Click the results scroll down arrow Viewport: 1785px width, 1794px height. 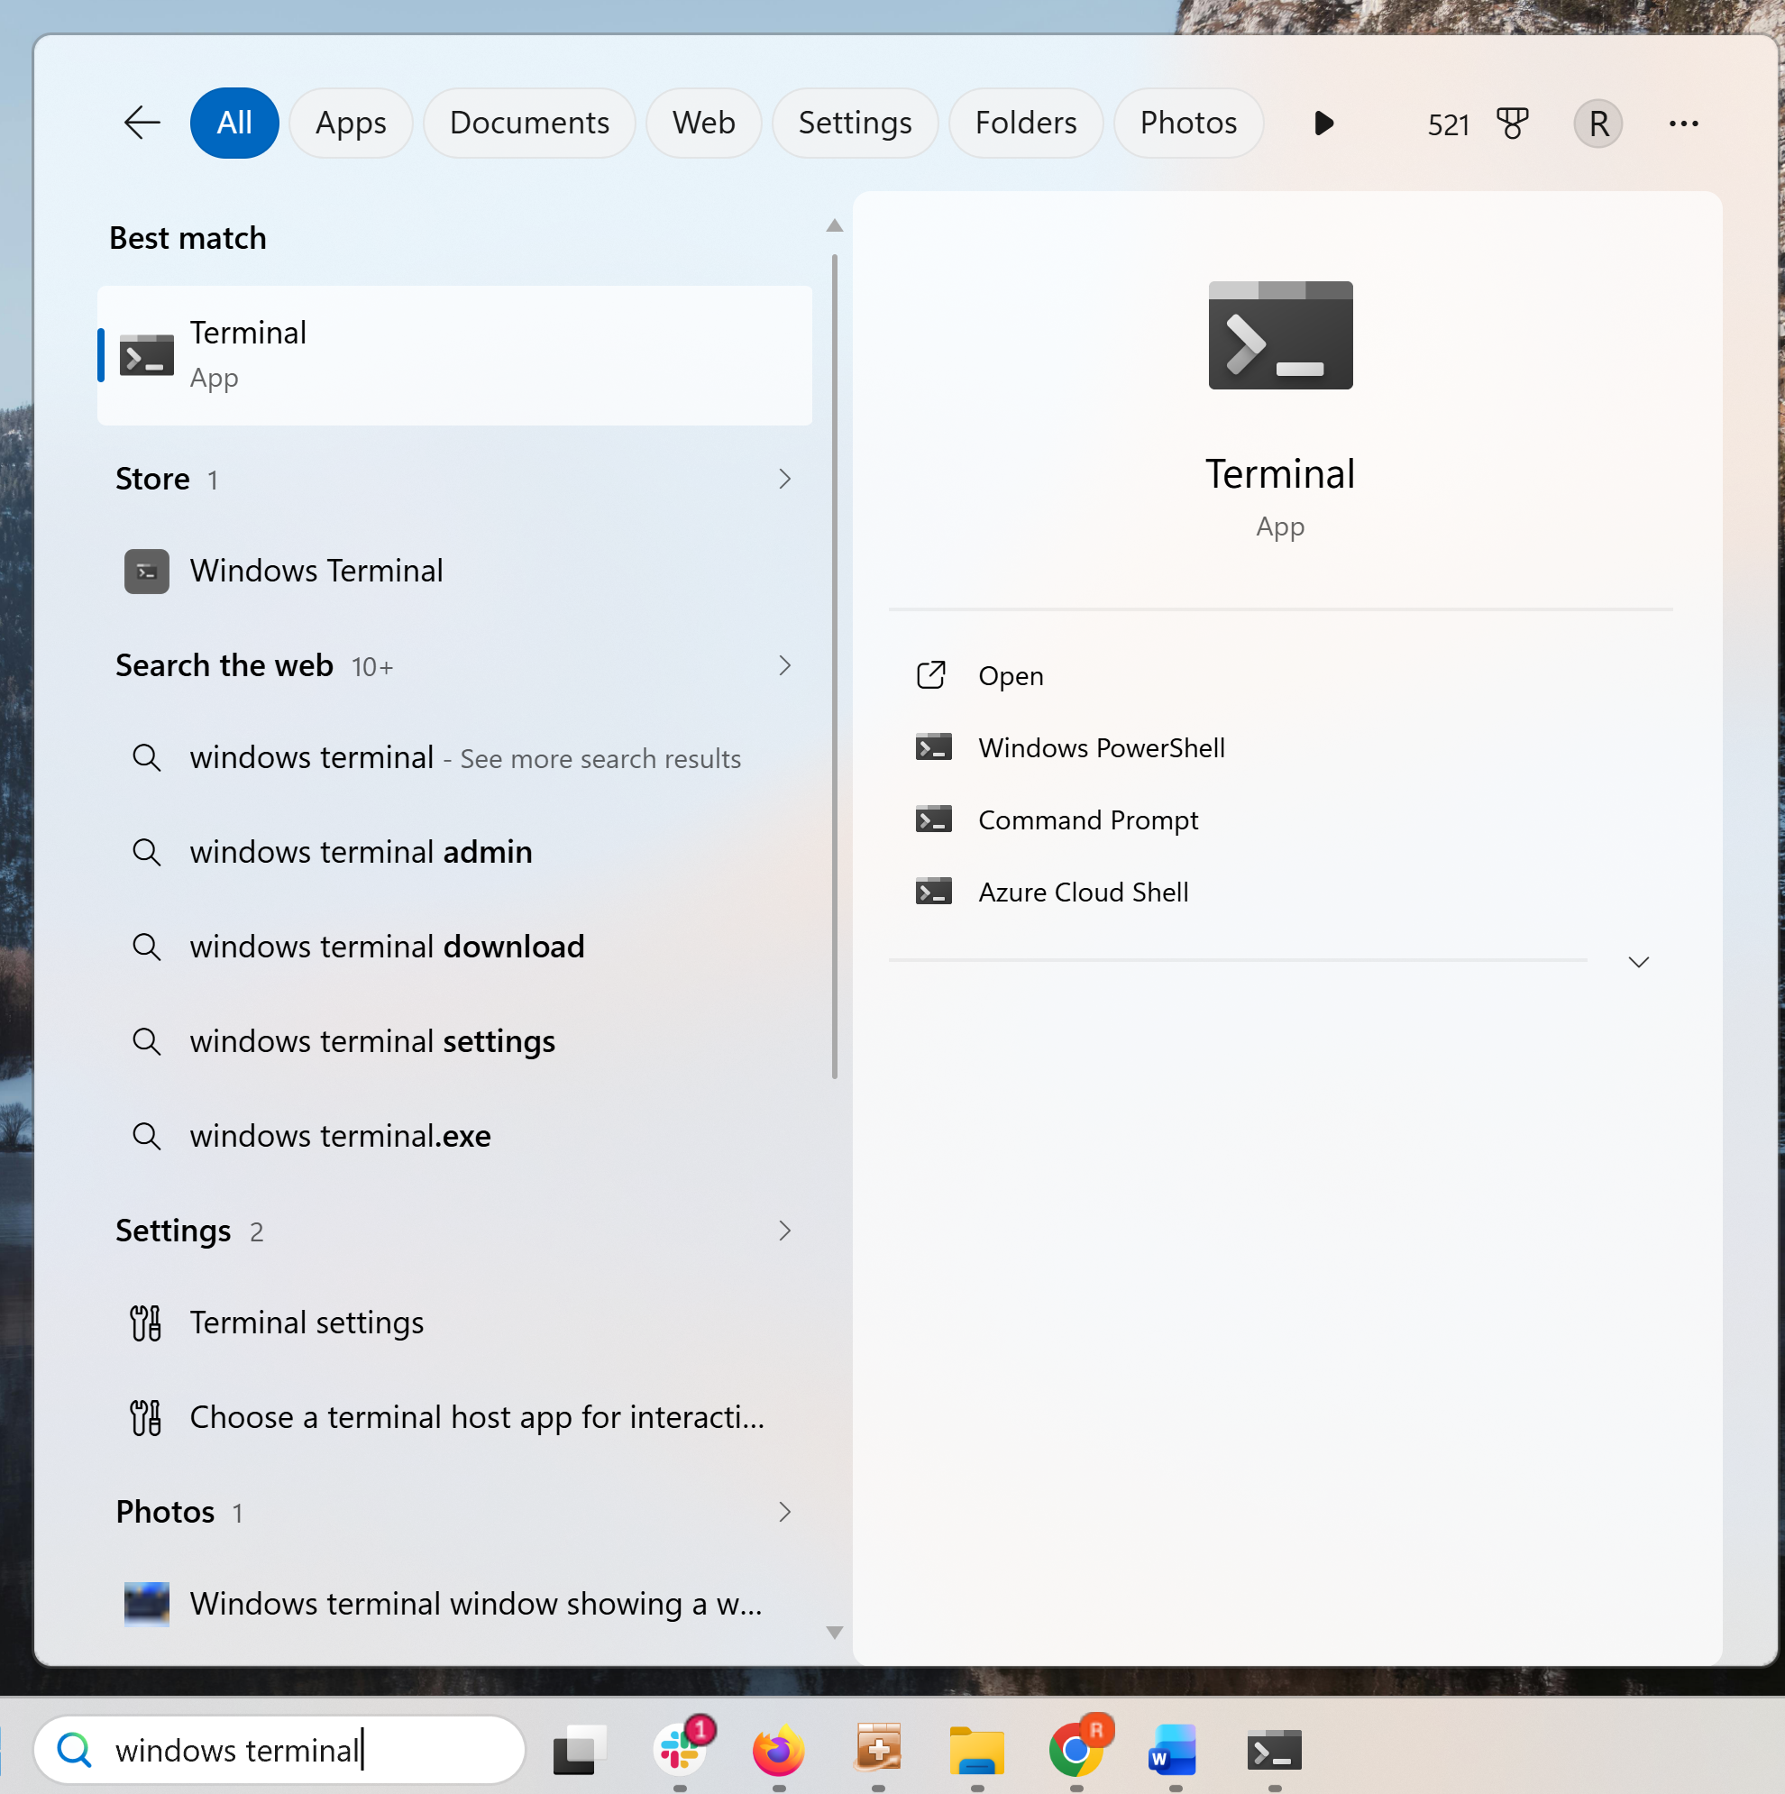835,1633
